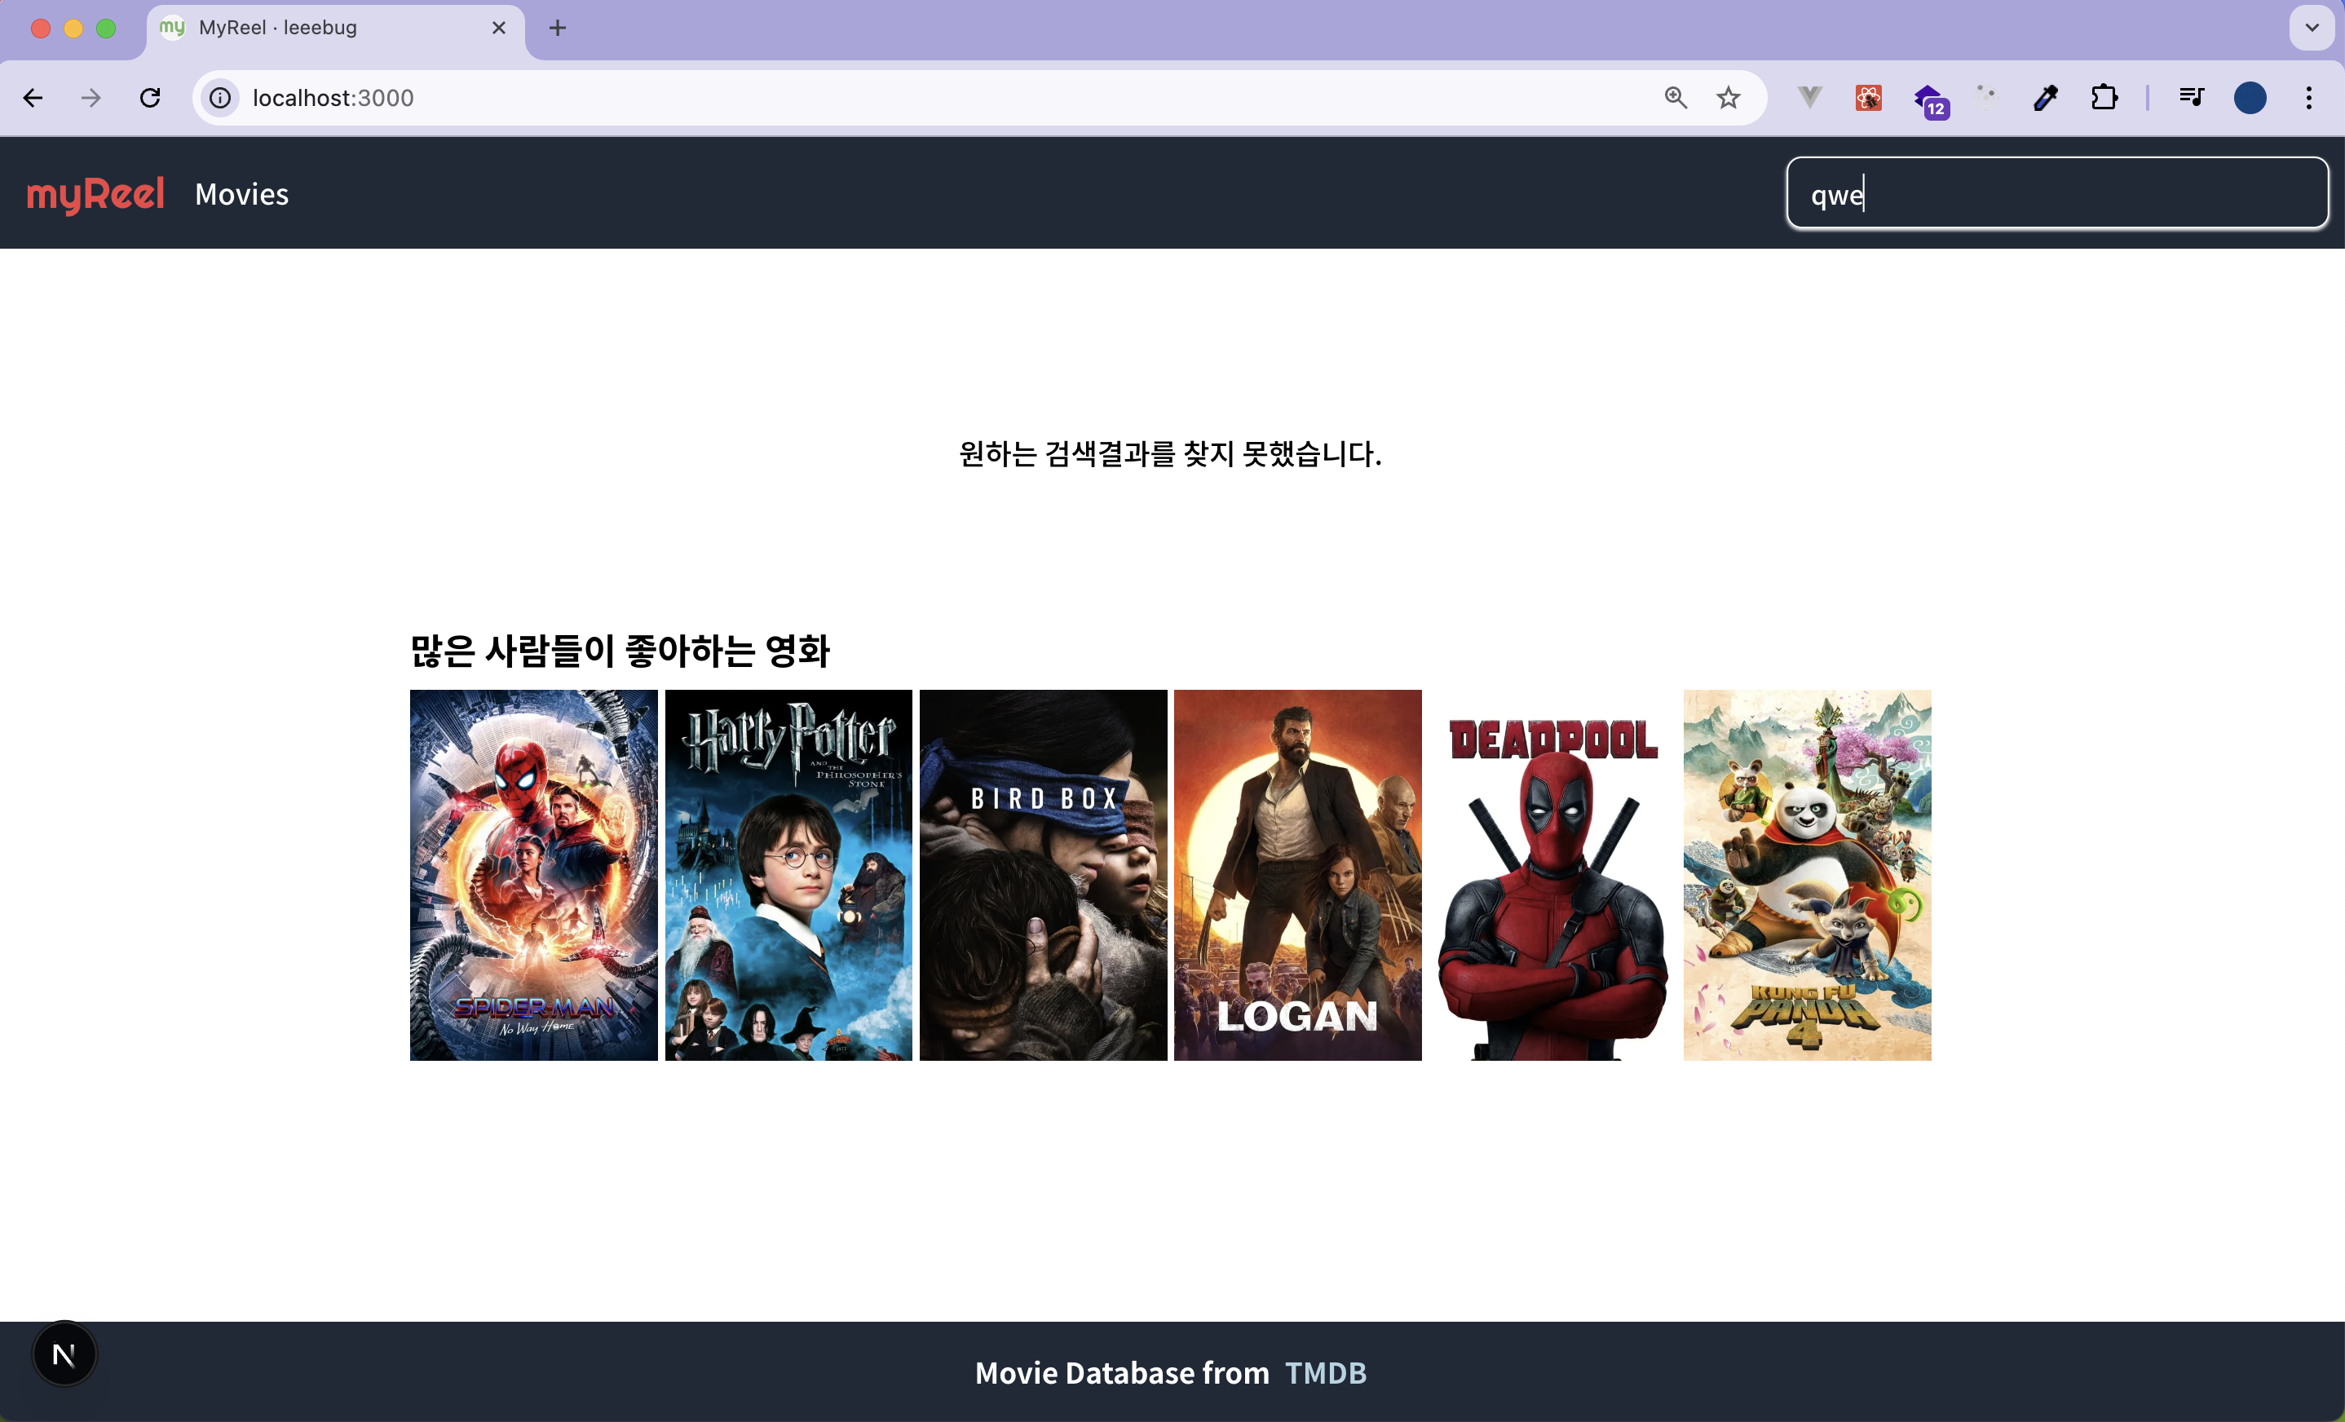Open the media controls icon
The height and width of the screenshot is (1422, 2345).
tap(2191, 97)
